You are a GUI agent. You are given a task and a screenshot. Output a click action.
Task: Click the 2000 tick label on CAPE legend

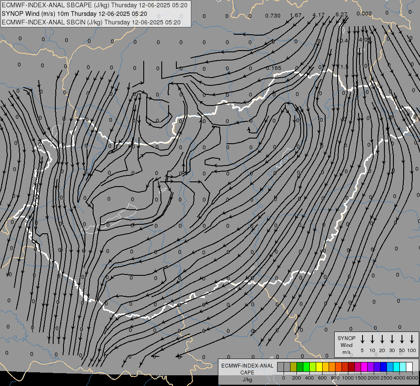click(x=373, y=378)
